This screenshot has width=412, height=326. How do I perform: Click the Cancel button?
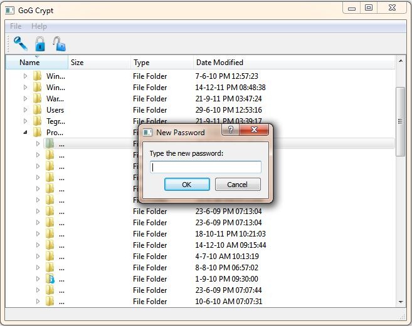click(x=238, y=185)
